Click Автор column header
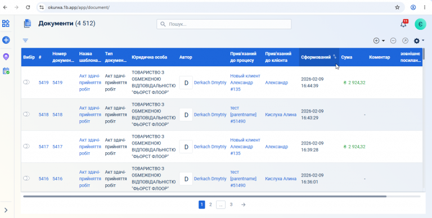432x218 pixels. [186, 57]
